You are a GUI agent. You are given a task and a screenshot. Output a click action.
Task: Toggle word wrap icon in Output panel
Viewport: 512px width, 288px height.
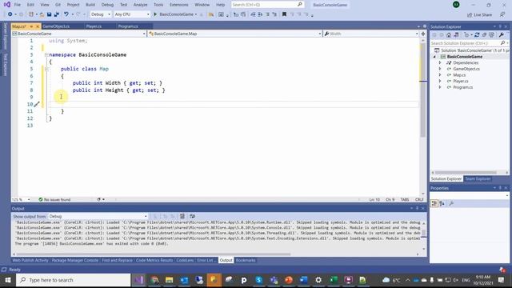[x=192, y=216]
